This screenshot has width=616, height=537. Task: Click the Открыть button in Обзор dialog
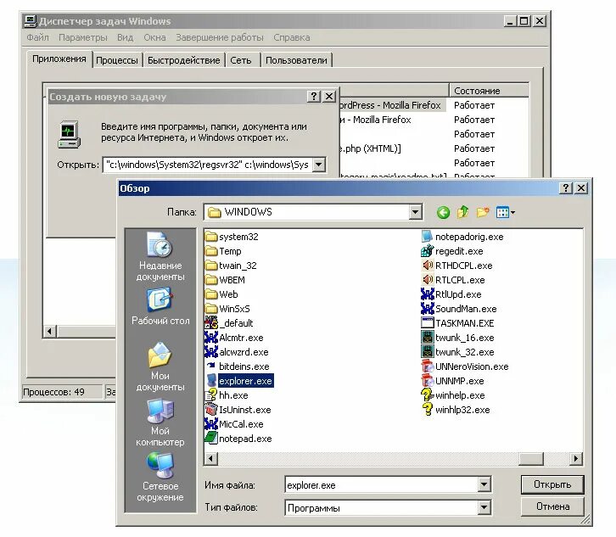552,484
